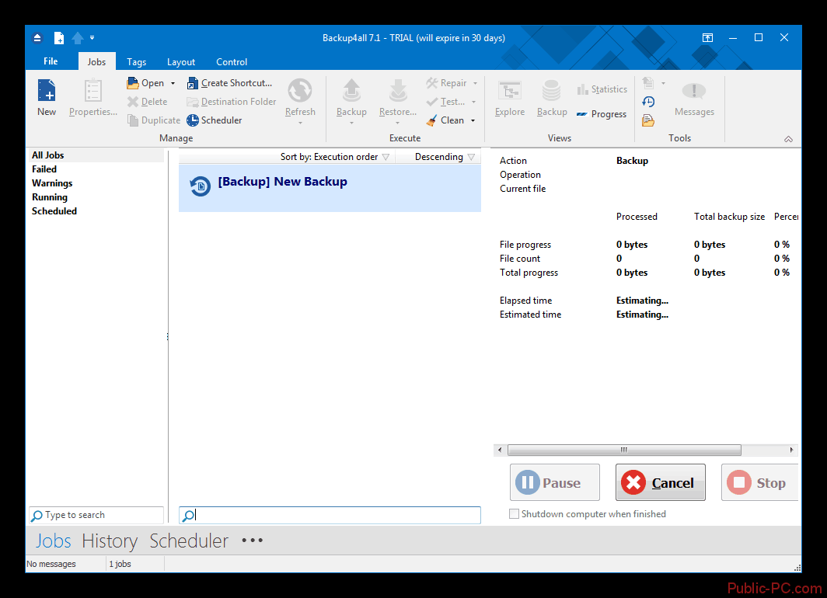Click the job list search field

pos(330,515)
